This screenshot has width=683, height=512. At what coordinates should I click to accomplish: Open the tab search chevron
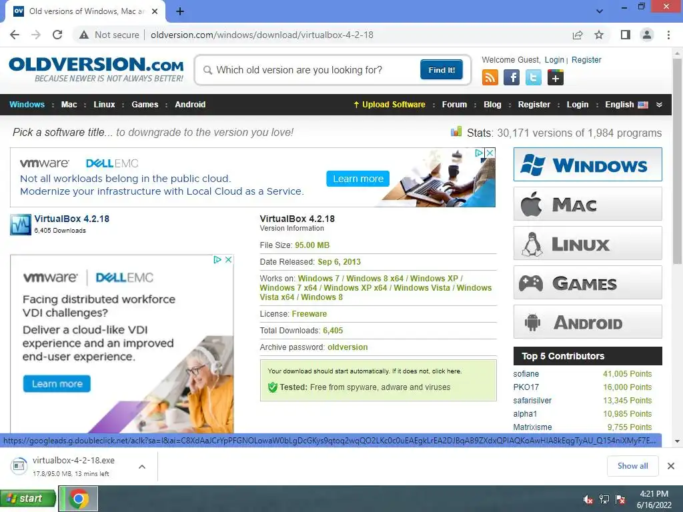pyautogui.click(x=600, y=11)
